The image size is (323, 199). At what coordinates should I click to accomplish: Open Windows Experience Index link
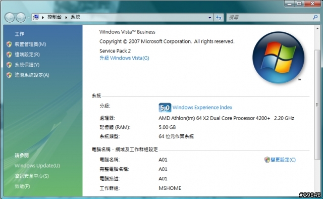202,108
